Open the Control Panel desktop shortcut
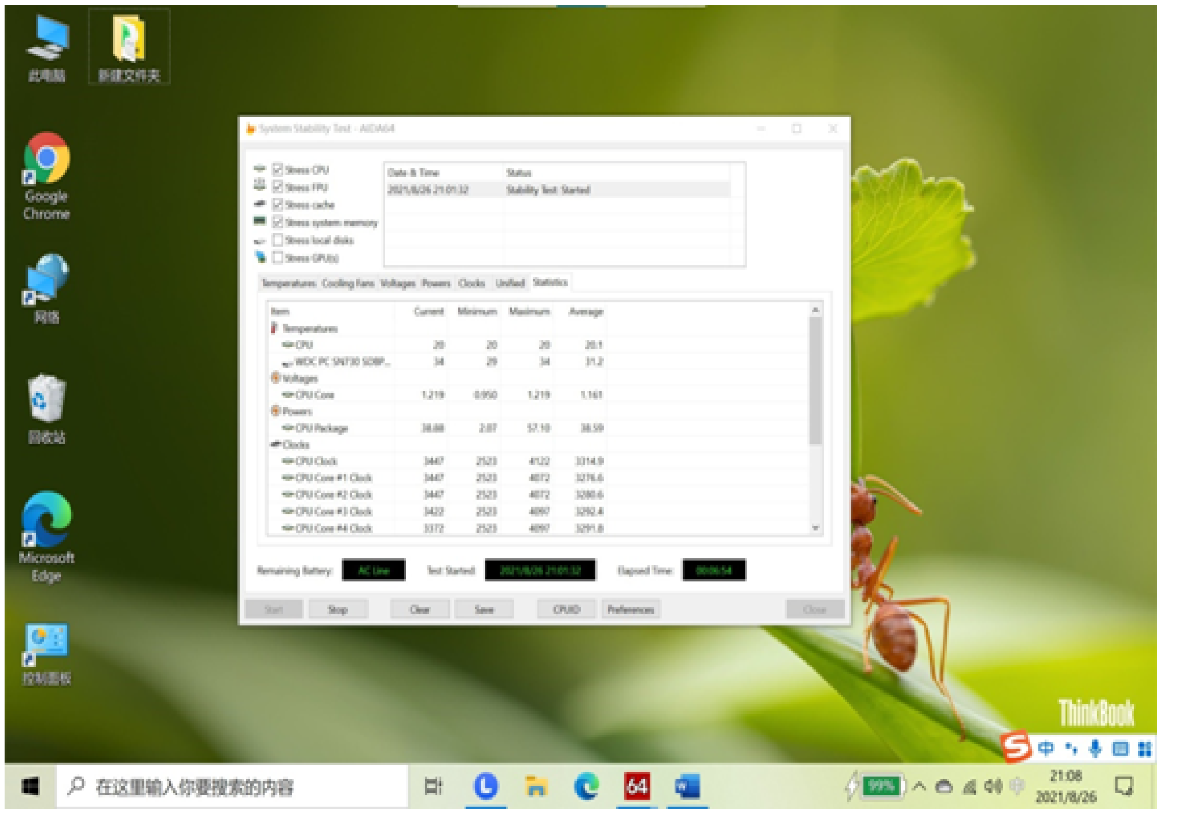The width and height of the screenshot is (1179, 820). pos(46,654)
